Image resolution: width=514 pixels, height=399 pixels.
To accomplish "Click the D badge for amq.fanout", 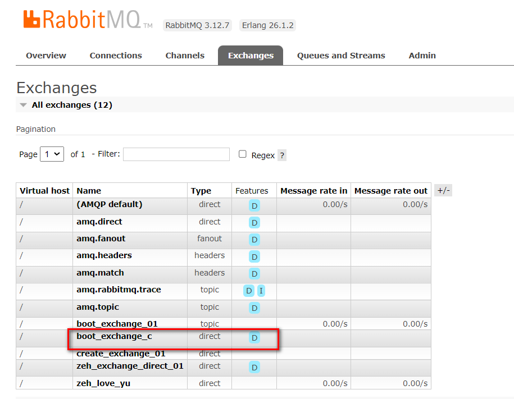I will 254,240.
